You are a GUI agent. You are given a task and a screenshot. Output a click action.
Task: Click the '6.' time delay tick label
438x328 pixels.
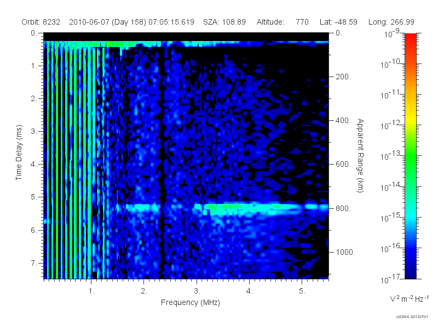(34, 230)
